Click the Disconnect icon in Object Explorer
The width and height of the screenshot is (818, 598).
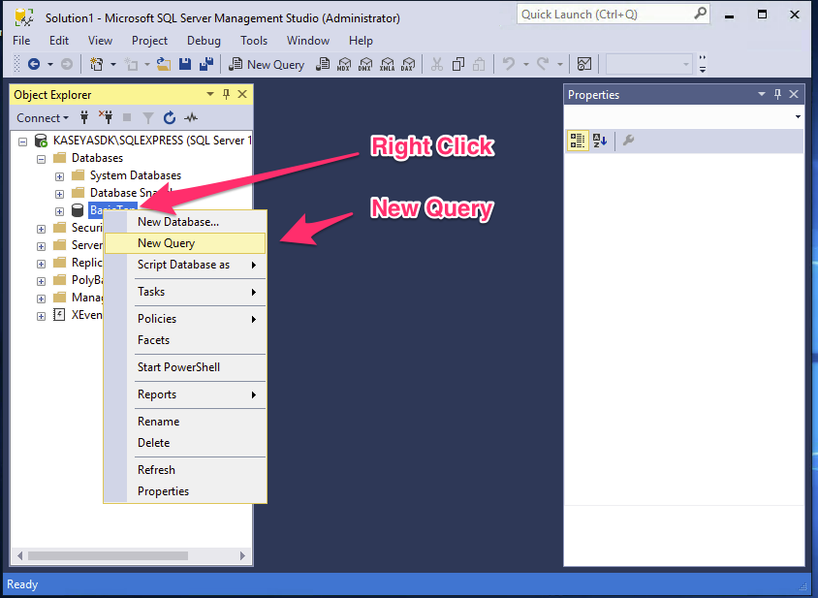pyautogui.click(x=106, y=117)
